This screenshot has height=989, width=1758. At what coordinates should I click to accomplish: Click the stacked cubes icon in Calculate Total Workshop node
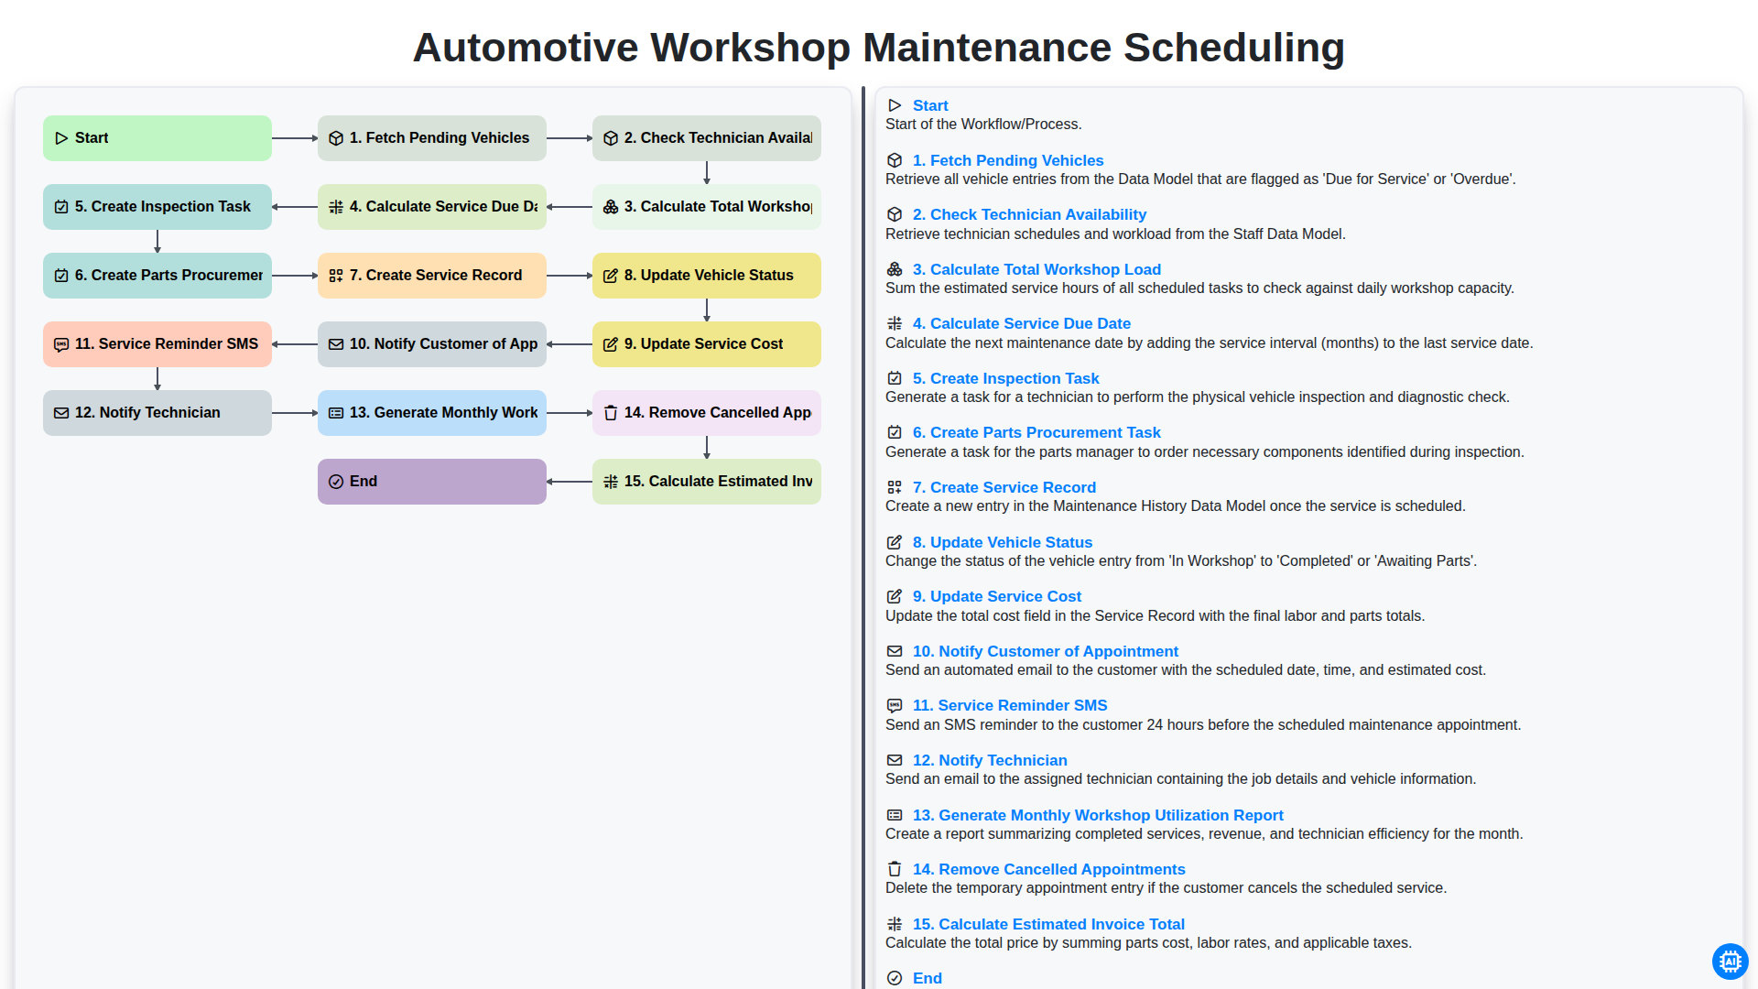point(611,207)
